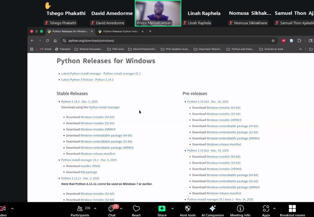Expand Share options caret
The height and width of the screenshot is (217, 314).
tap(172, 209)
